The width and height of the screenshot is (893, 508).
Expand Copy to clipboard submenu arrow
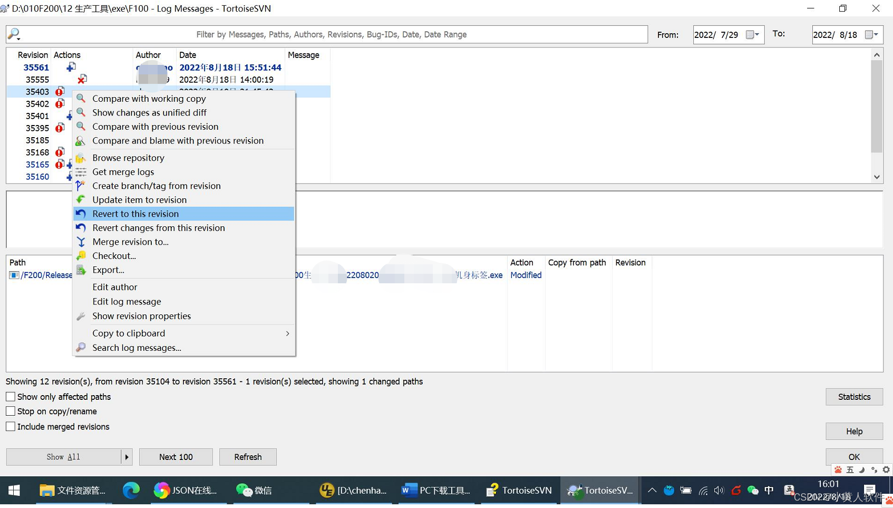point(287,333)
